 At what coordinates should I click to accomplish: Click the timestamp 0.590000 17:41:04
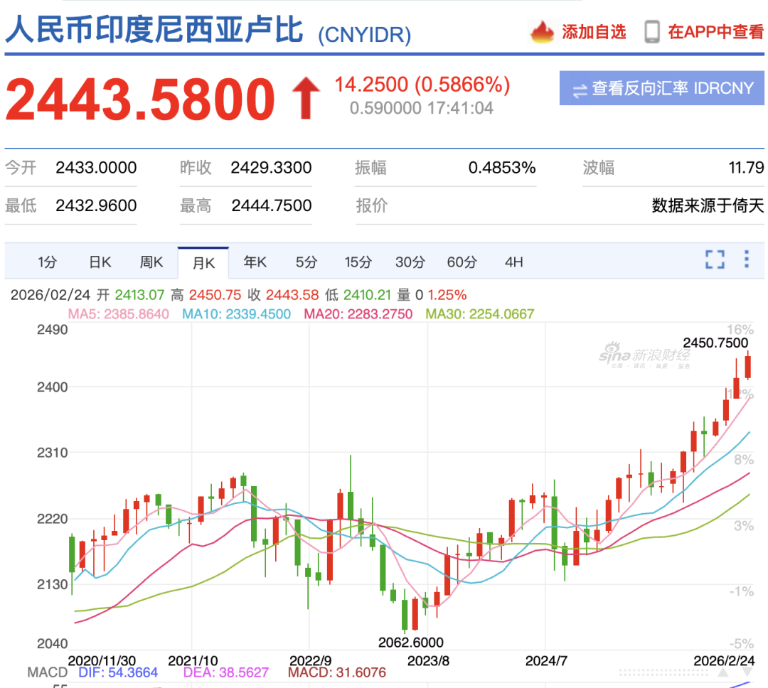pos(421,108)
